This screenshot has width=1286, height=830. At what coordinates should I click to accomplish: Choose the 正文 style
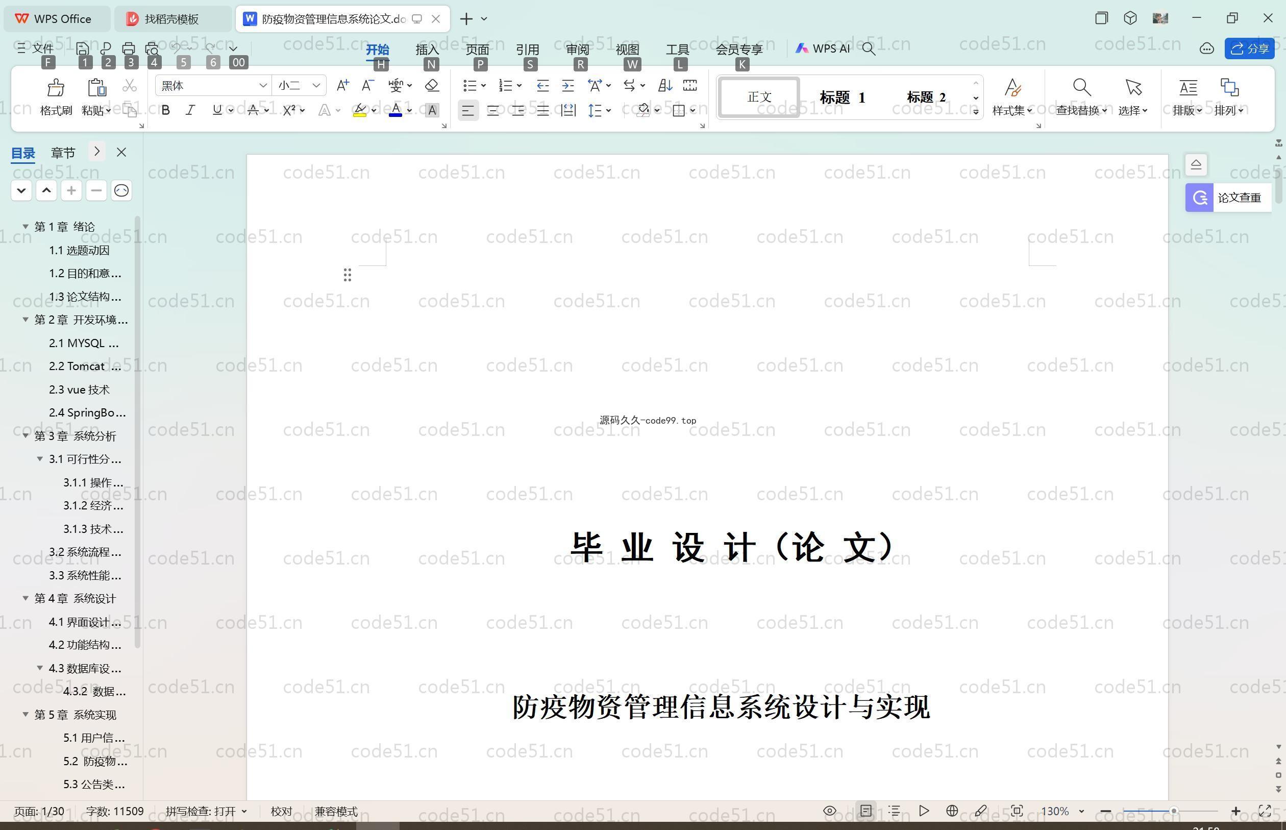(x=759, y=97)
